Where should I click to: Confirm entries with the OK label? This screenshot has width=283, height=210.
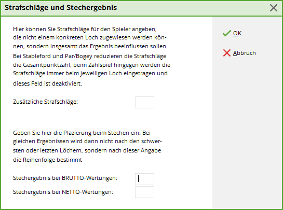[x=237, y=33]
